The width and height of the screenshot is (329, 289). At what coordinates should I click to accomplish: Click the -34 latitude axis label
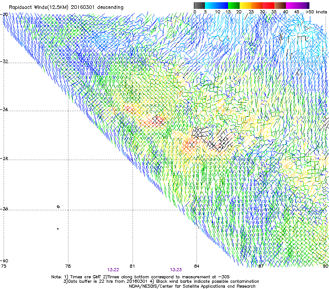pos(4,109)
